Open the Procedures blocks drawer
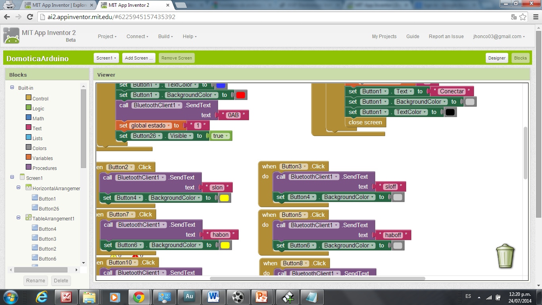542x305 pixels. pyautogui.click(x=41, y=168)
